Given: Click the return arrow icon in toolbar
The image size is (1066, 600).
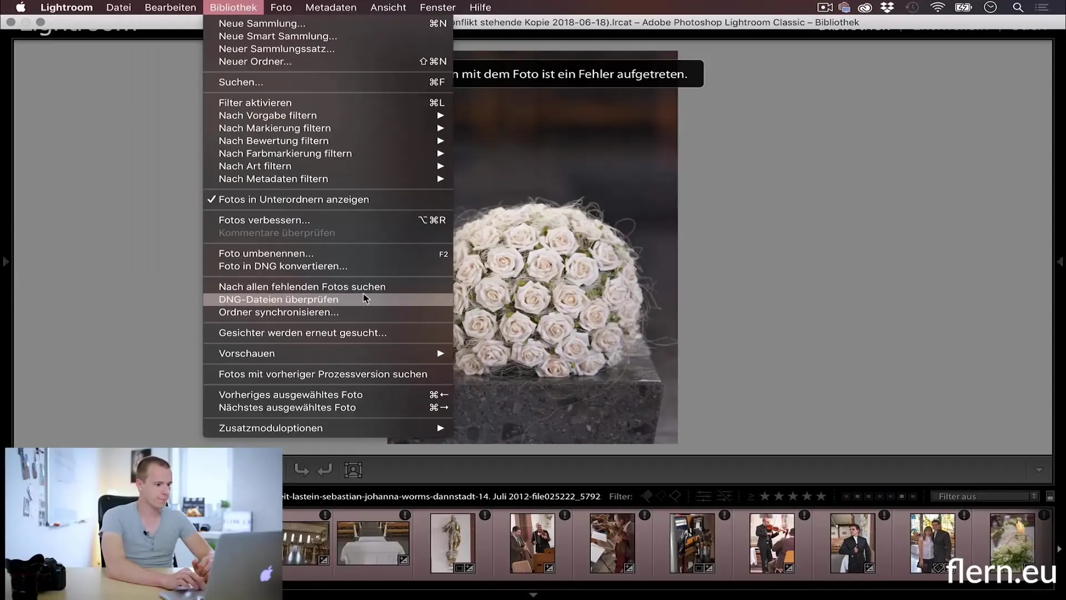Looking at the screenshot, I should 325,470.
